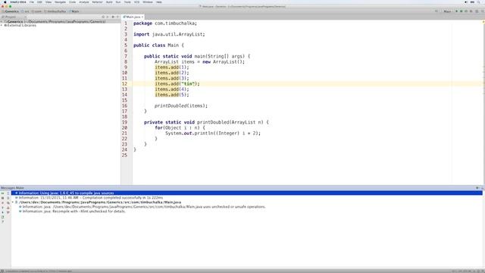Image resolution: width=485 pixels, height=273 pixels.
Task: Click scroll-from-source icon in Project panel
Action: pyautogui.click(x=103, y=17)
